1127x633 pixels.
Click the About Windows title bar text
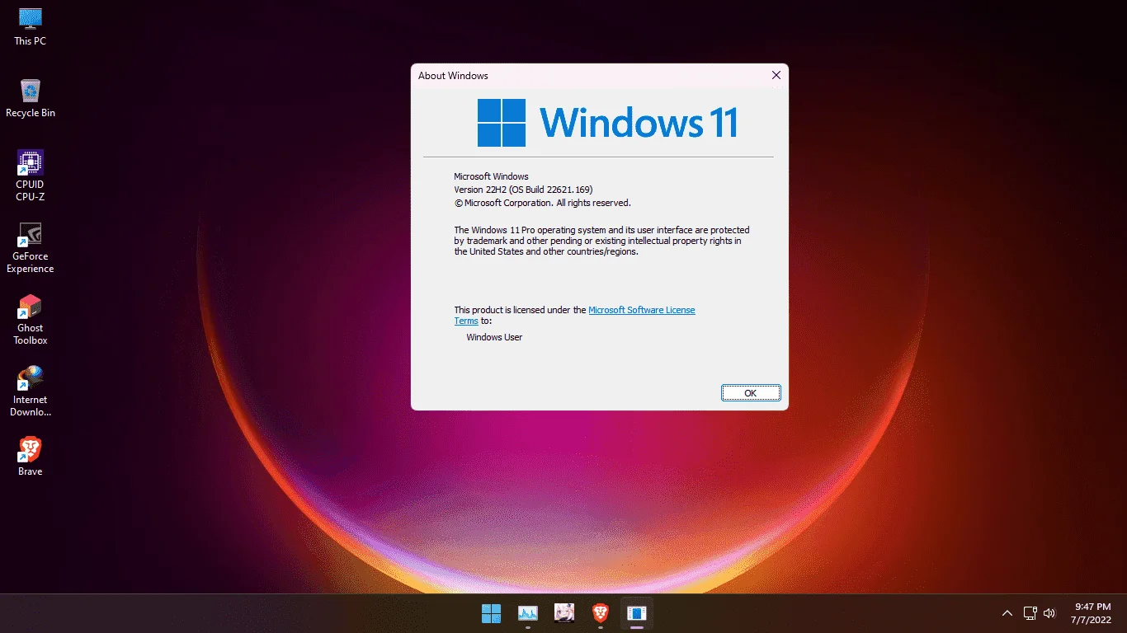coord(453,76)
